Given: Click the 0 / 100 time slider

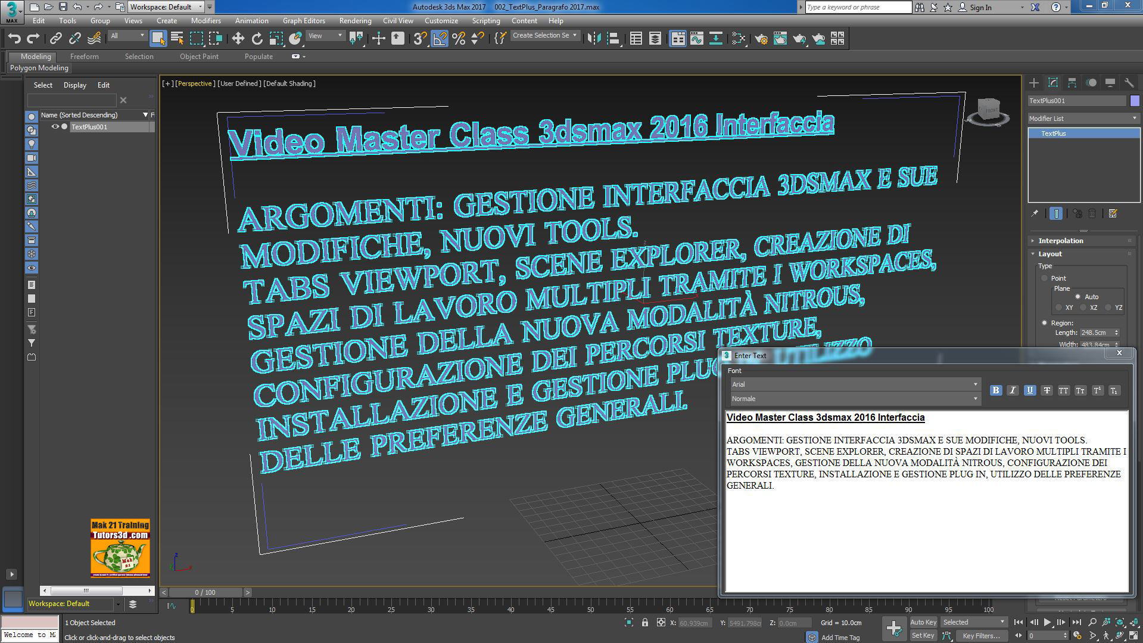Looking at the screenshot, I should (x=205, y=592).
